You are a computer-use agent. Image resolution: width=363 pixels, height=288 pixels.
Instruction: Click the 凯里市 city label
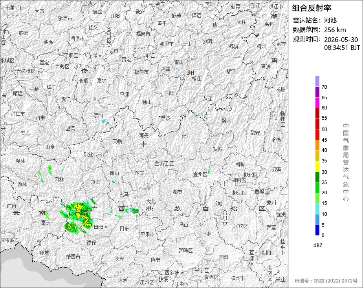167,44
